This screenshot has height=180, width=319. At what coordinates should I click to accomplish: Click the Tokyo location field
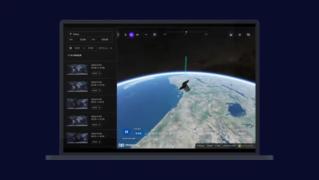[x=90, y=34]
